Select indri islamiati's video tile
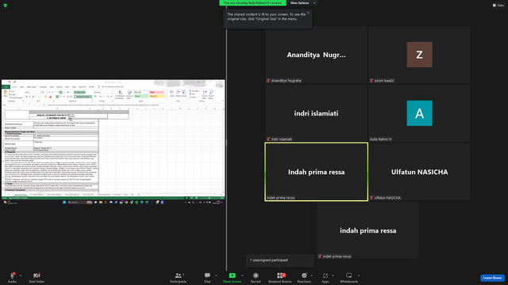Image resolution: width=508 pixels, height=285 pixels. [316, 113]
